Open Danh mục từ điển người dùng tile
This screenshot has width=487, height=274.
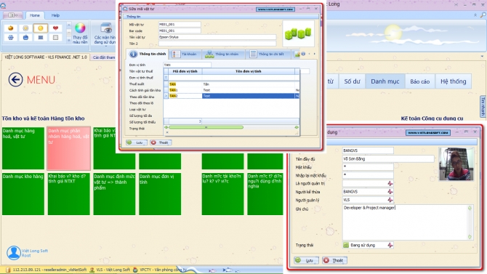(x=265, y=194)
